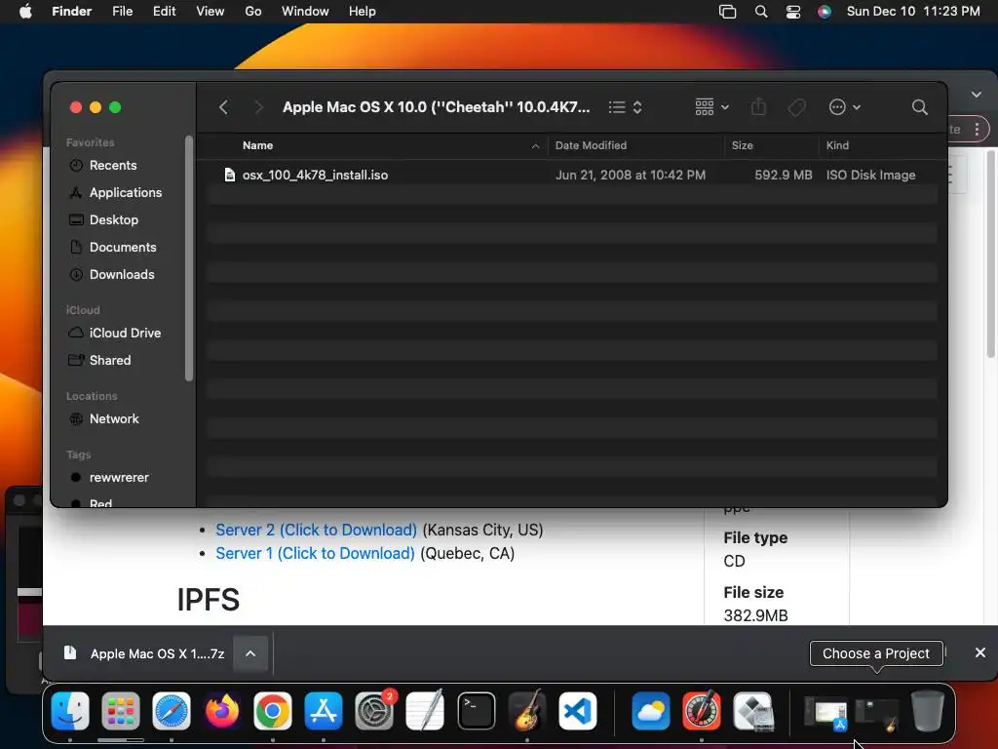The height and width of the screenshot is (749, 998).
Task: Open the Edit menu
Action: pos(164,11)
